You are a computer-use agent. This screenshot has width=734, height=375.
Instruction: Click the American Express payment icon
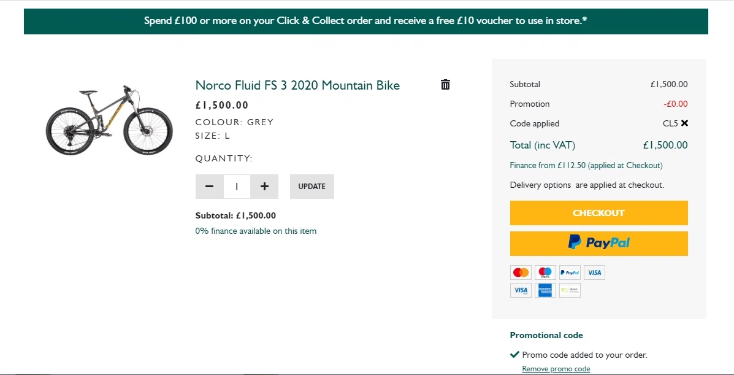coord(545,290)
